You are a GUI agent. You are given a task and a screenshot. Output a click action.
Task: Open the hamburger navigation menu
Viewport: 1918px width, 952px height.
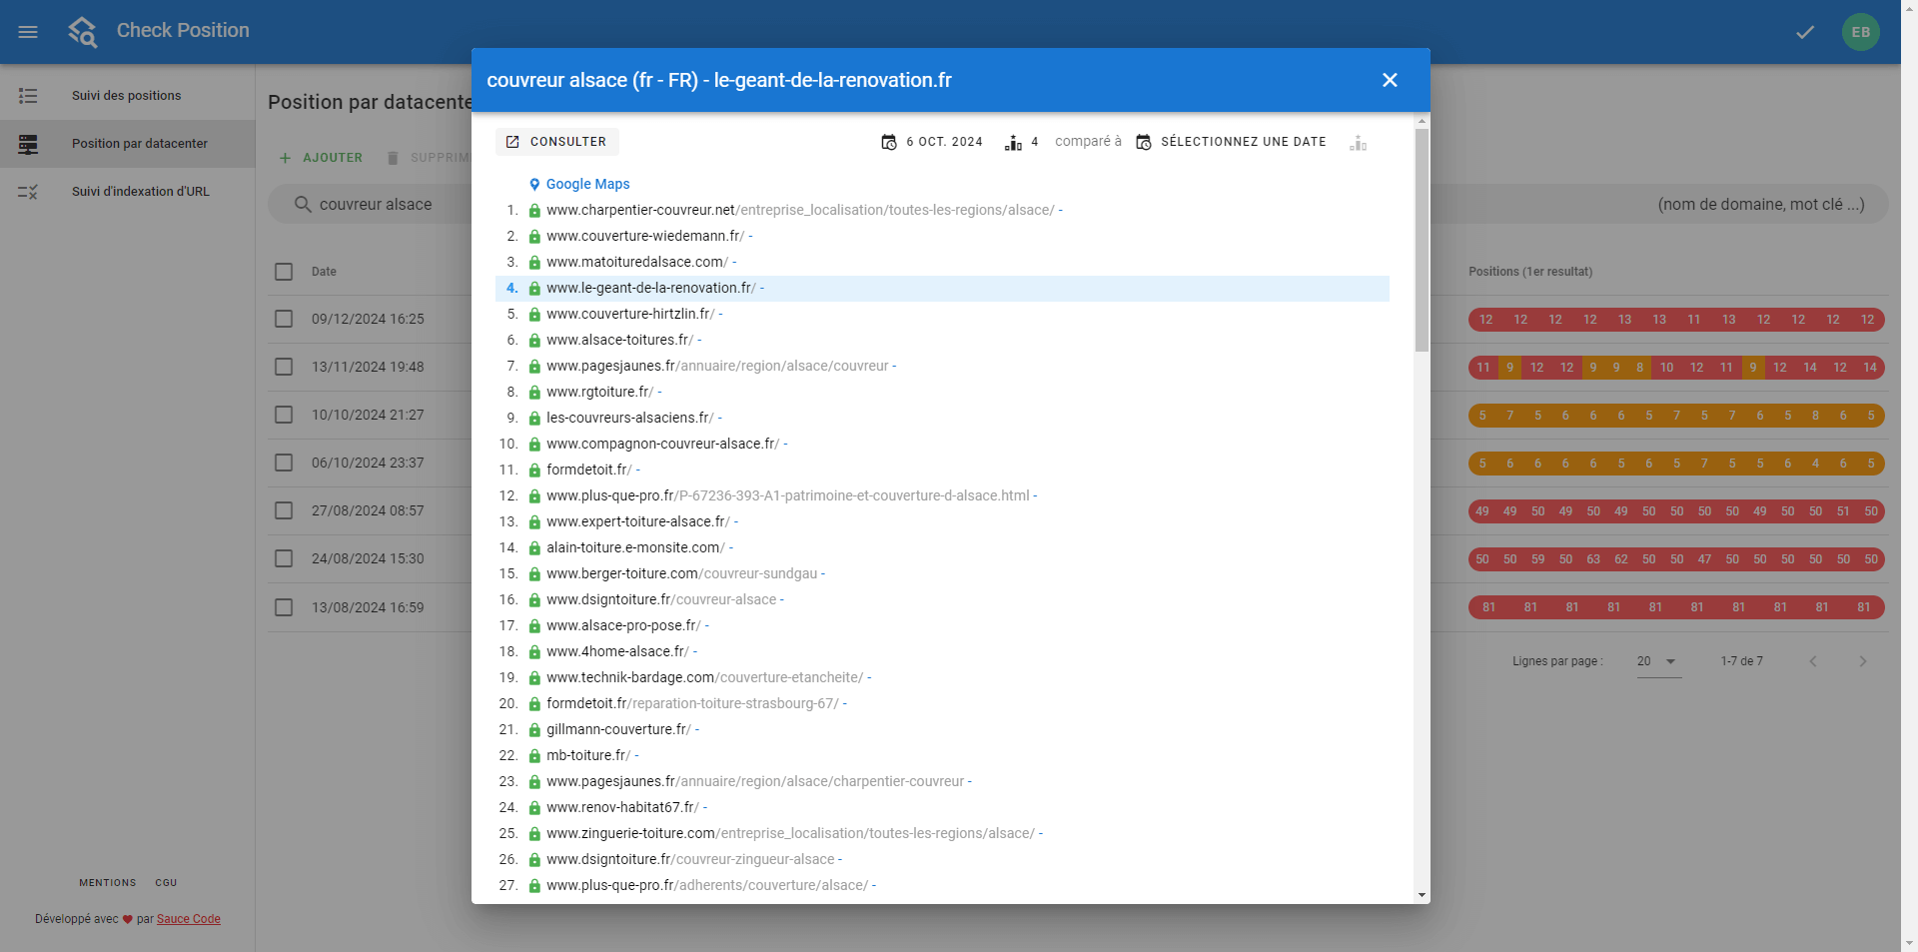(28, 32)
